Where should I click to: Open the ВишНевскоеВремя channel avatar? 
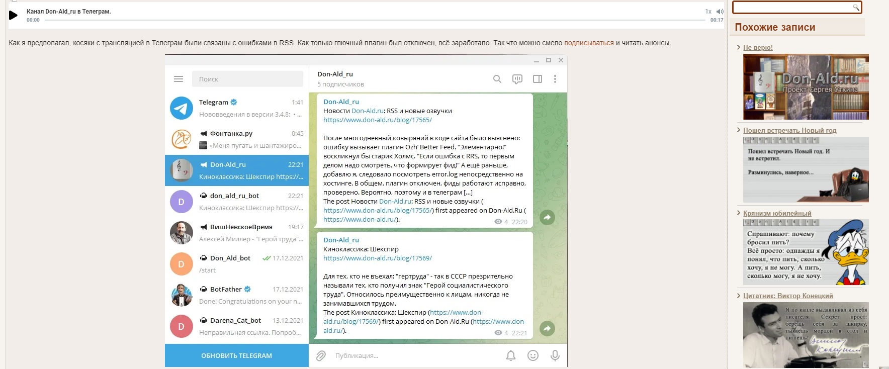pos(182,233)
